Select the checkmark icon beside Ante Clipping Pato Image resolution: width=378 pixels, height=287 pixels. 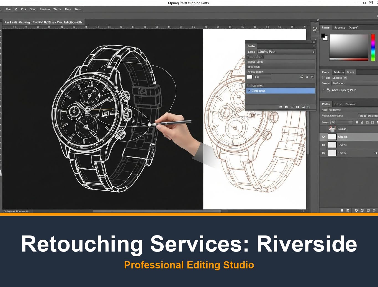(323, 90)
